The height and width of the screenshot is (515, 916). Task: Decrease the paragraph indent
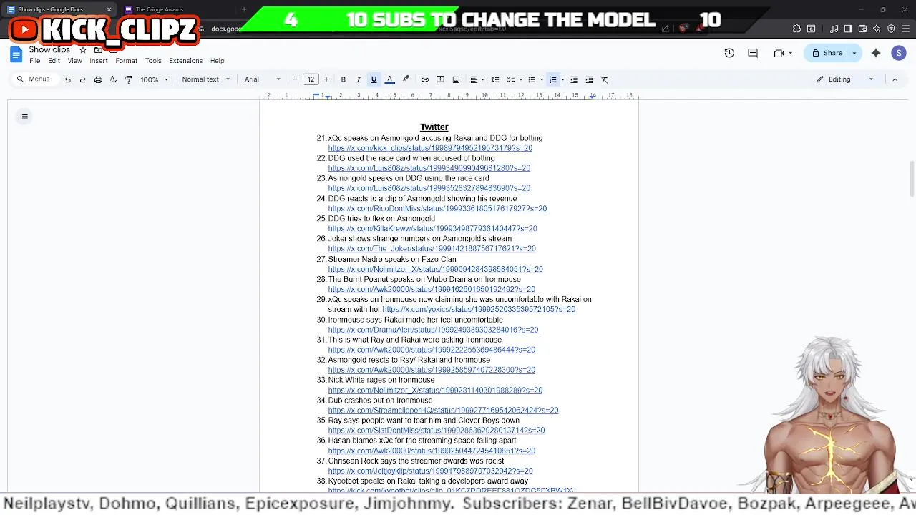click(x=573, y=79)
